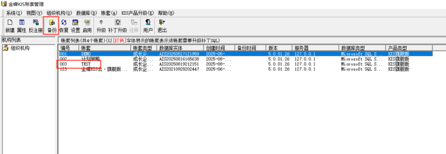
Task: Select the 计划策略 account set row
Action: 245,59
